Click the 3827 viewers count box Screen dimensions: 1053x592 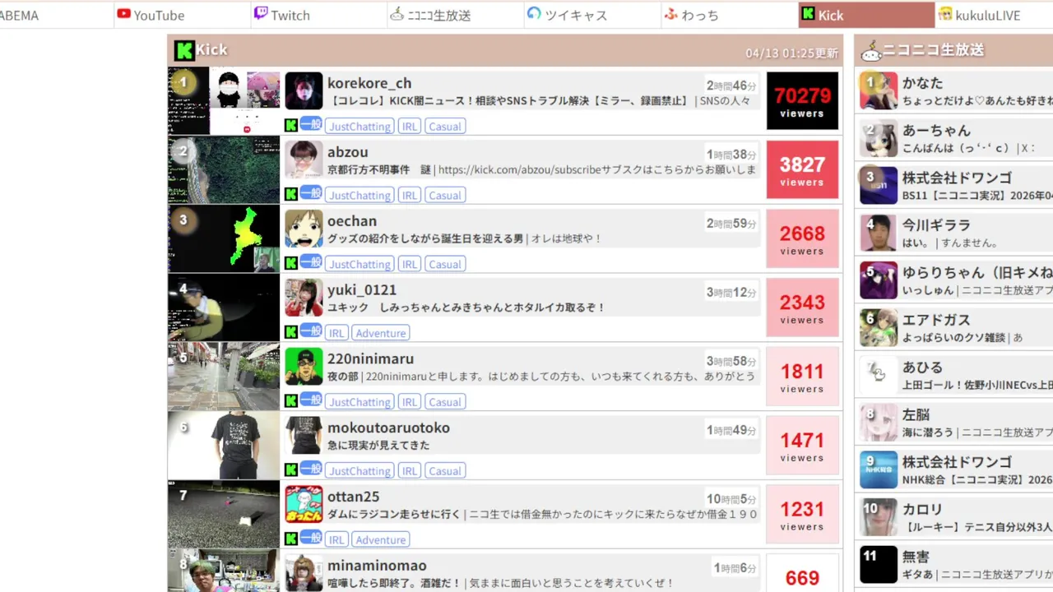pos(802,169)
